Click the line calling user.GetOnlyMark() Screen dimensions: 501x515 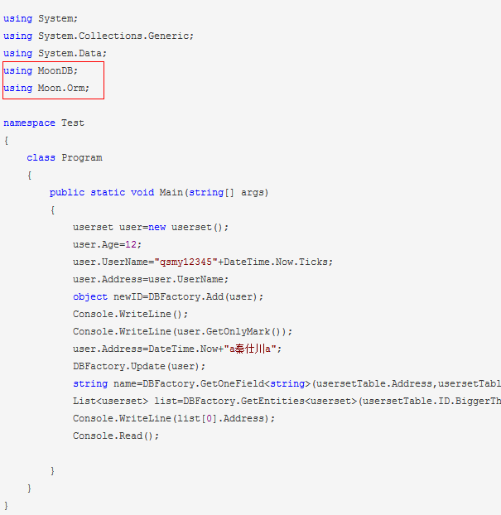[182, 332]
